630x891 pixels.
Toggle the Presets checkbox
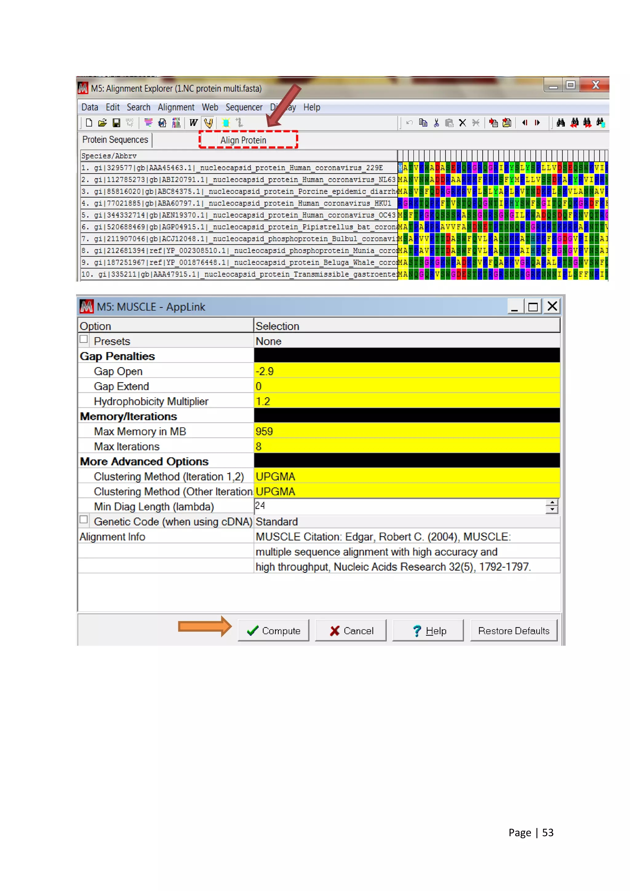click(84, 339)
